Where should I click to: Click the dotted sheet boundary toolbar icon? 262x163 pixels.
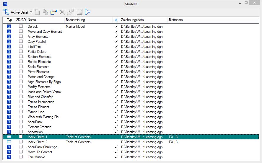pos(79,12)
